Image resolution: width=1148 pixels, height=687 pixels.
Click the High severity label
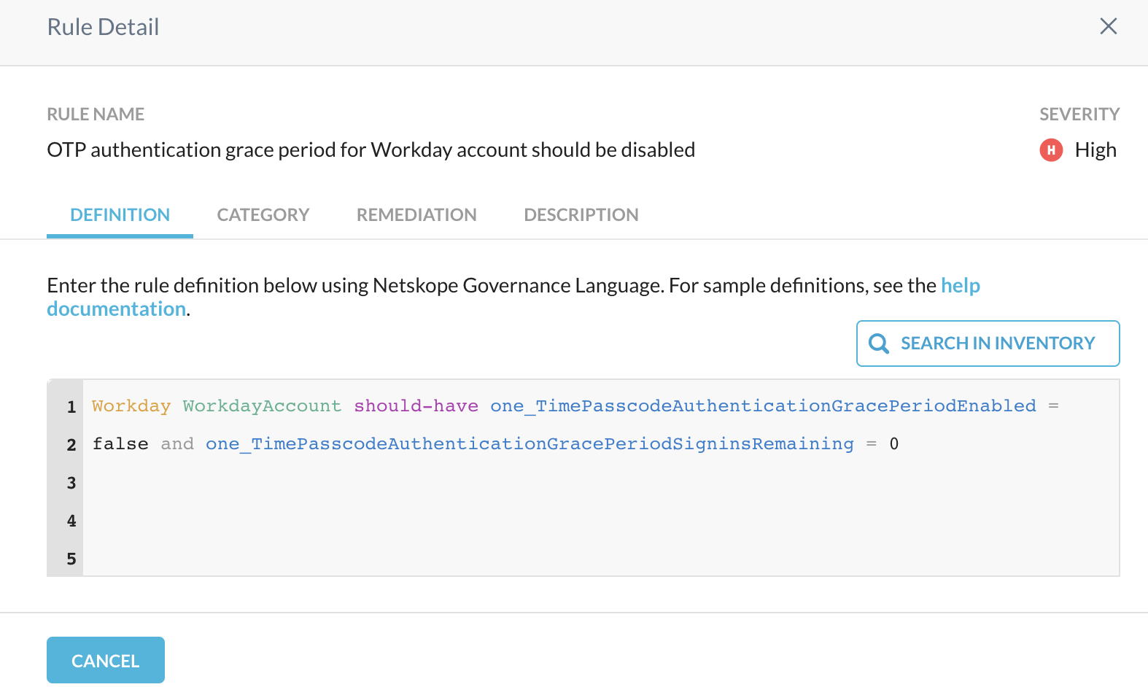click(1095, 150)
